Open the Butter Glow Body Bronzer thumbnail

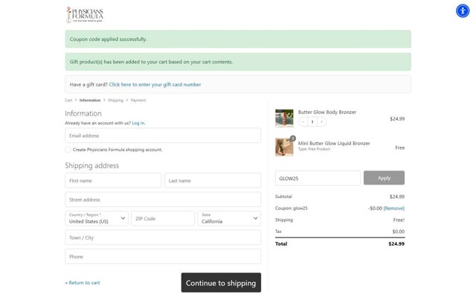(284, 118)
